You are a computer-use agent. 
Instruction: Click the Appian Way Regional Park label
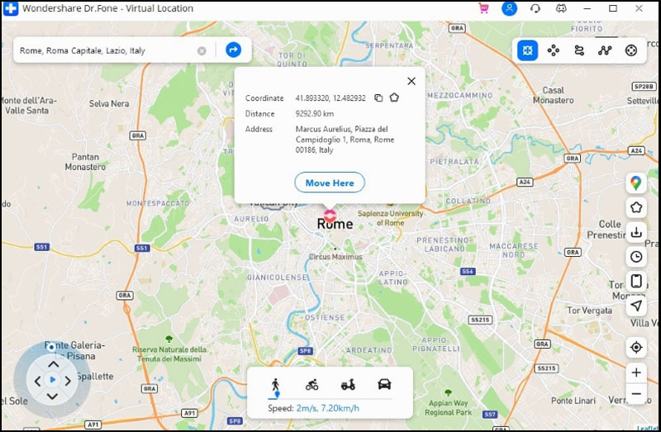[448, 407]
